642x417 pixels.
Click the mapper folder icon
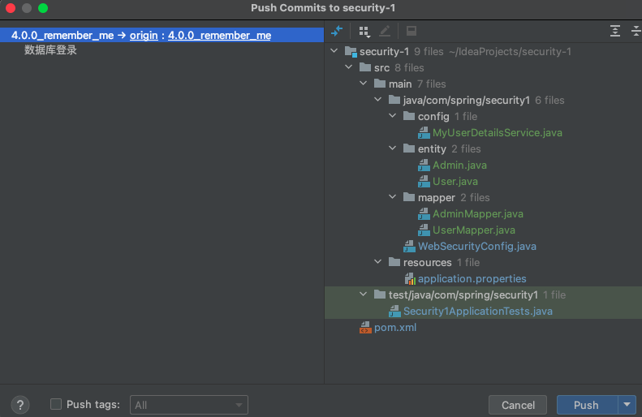pyautogui.click(x=409, y=197)
